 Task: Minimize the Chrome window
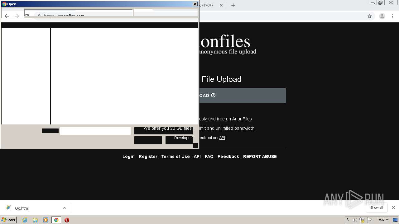tap(373, 3)
